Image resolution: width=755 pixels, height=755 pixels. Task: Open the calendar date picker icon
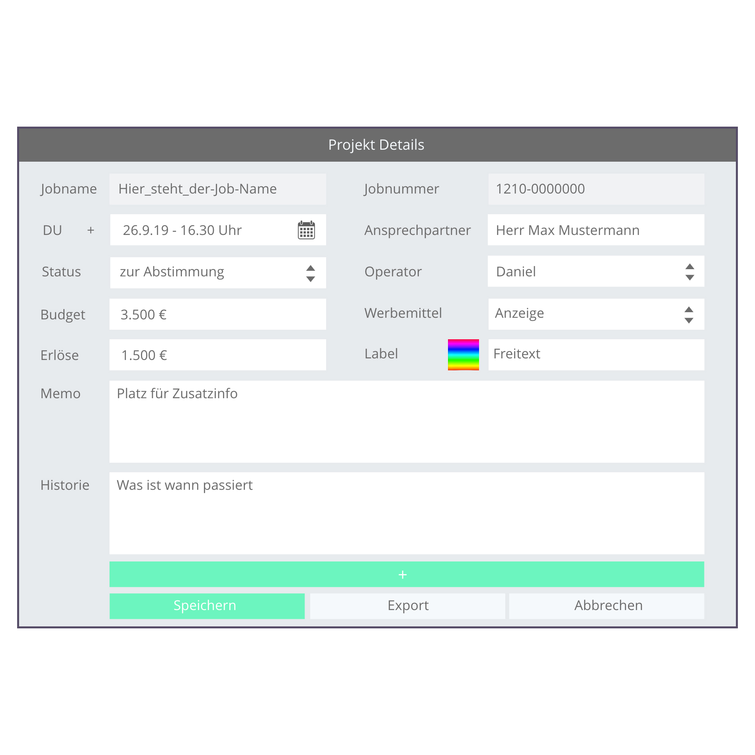pos(306,230)
